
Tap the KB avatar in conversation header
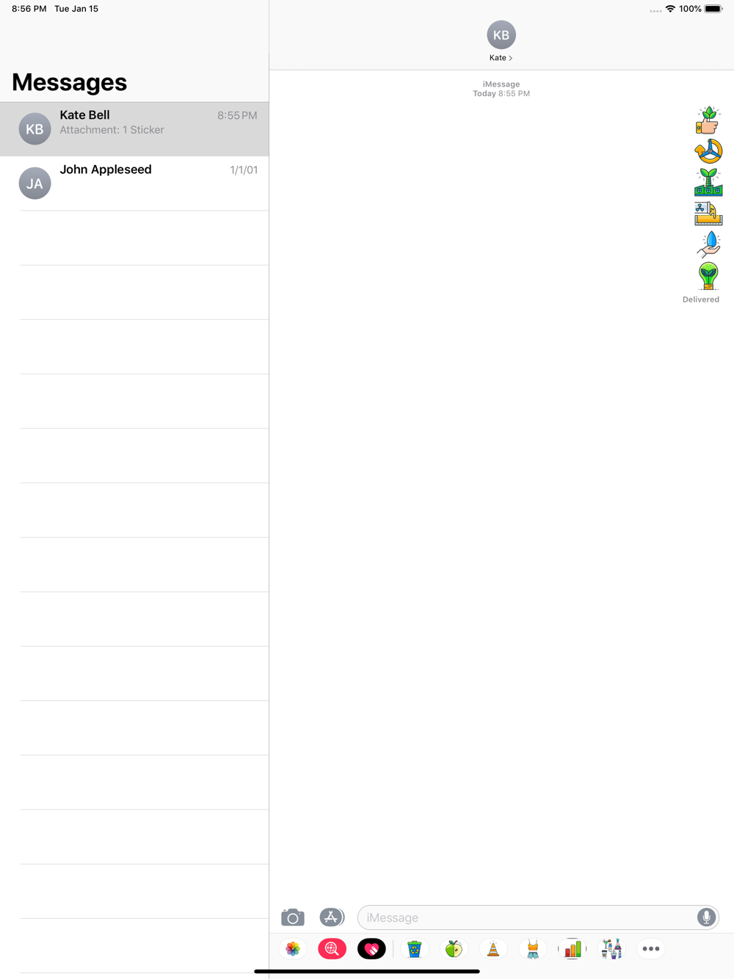[x=501, y=34]
